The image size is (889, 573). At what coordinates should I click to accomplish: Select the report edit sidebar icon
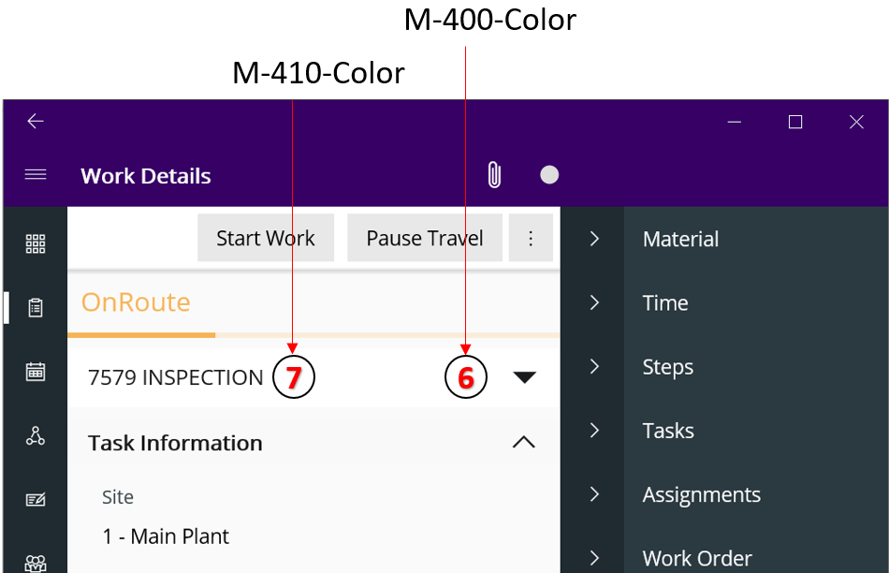(35, 499)
